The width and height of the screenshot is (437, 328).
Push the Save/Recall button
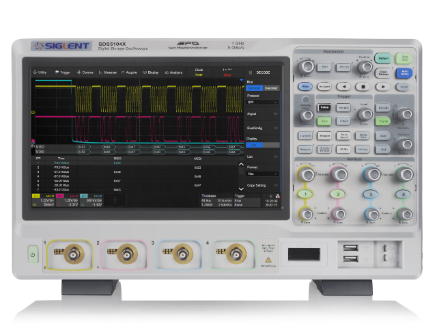pyautogui.click(x=343, y=136)
